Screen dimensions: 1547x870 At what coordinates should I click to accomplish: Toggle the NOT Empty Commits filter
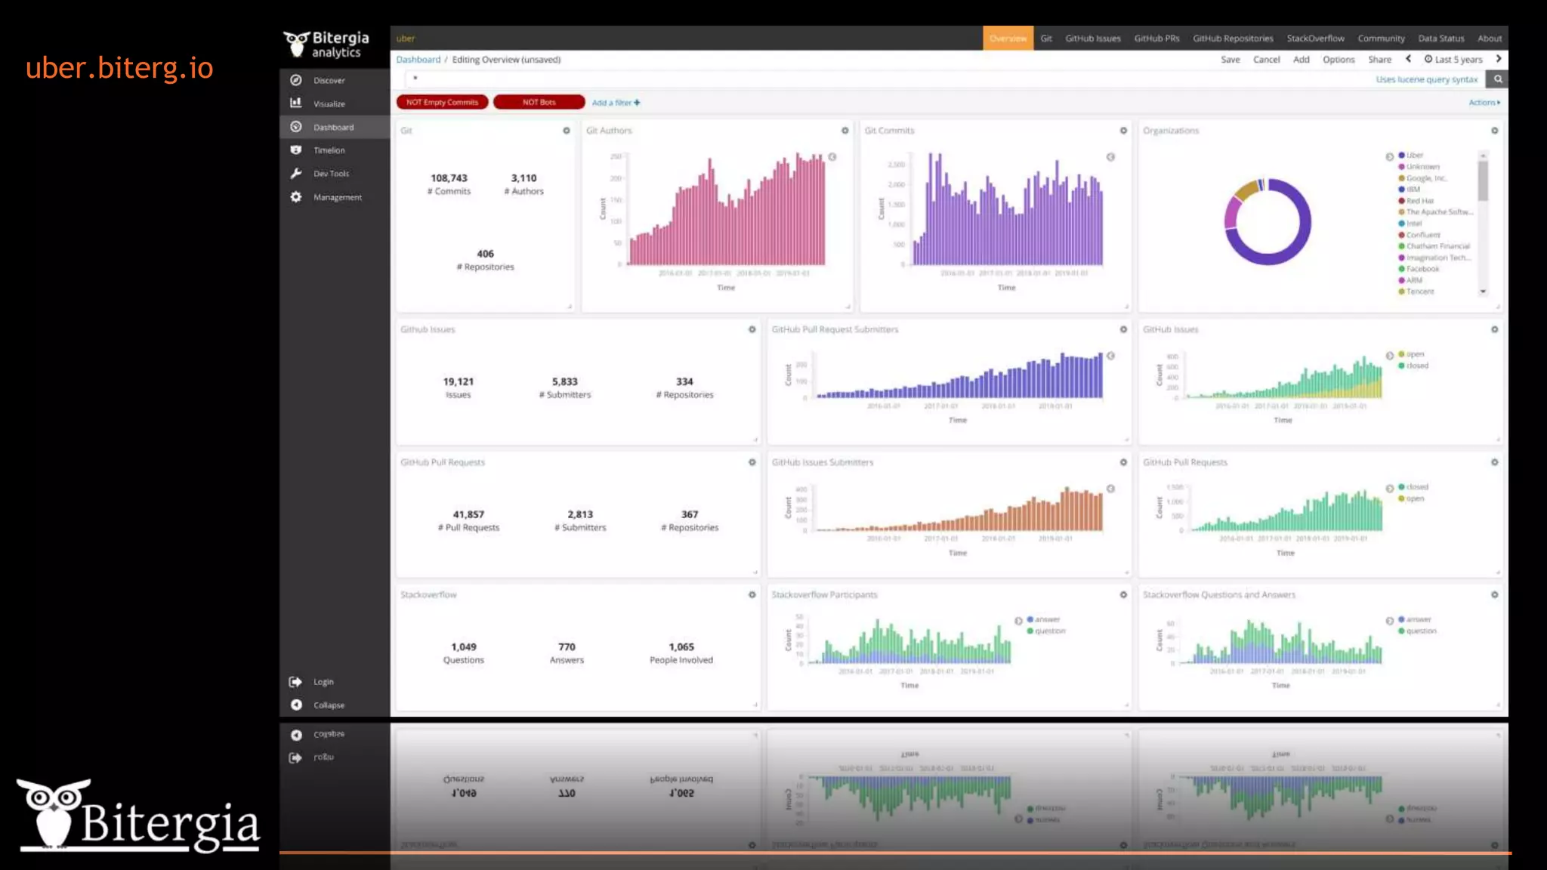pyautogui.click(x=442, y=103)
